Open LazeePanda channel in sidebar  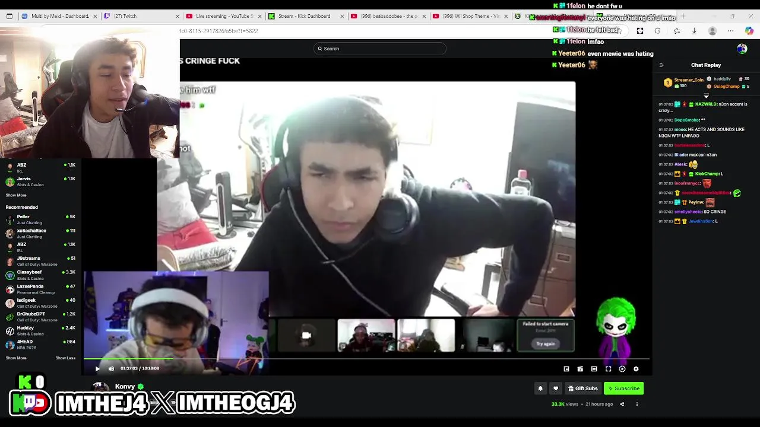tap(40, 289)
